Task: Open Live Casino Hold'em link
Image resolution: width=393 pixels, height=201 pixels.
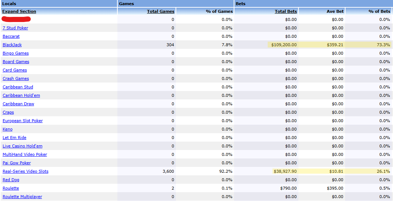Action: (x=22, y=146)
